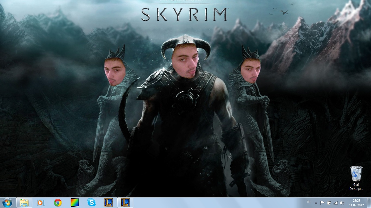Click the battery power plug tray icon

coord(329,203)
